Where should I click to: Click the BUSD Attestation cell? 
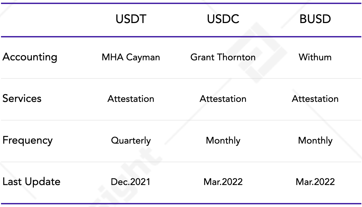point(315,99)
